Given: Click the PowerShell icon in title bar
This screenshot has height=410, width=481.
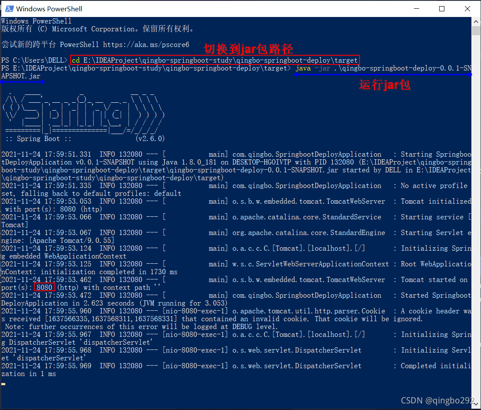Looking at the screenshot, I should 9,9.
